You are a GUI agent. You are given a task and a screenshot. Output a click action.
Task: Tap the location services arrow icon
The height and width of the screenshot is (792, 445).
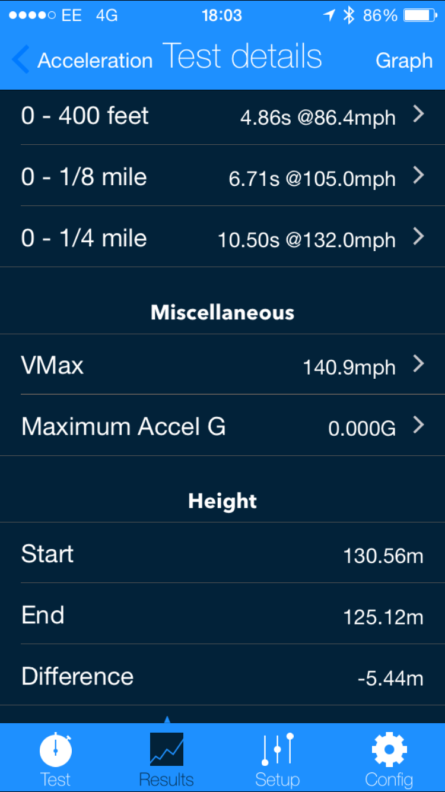(x=329, y=15)
